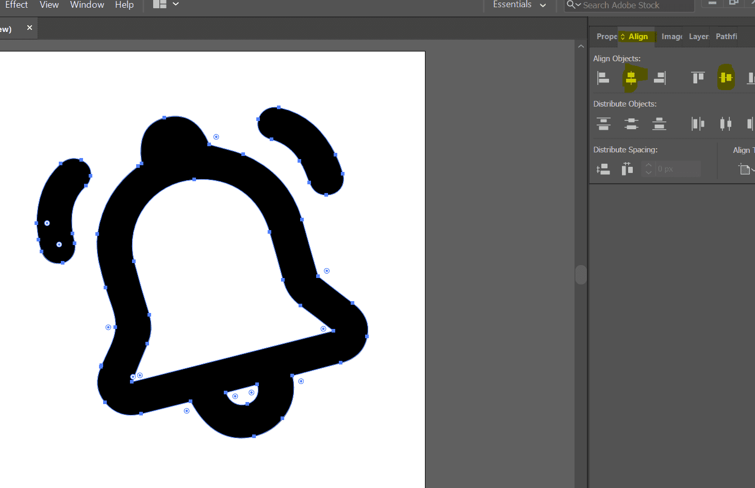
Task: Expand the Arrange Documents dropdown arrow
Action: point(176,4)
